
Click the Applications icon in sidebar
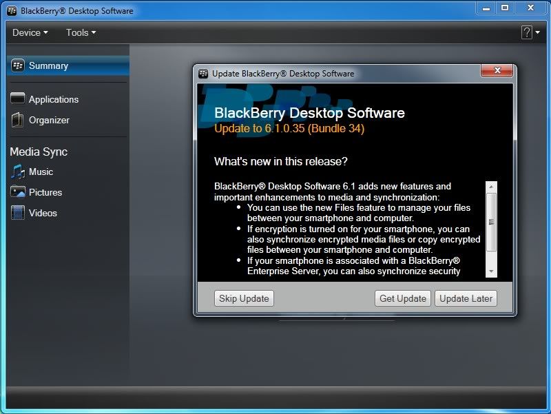pos(18,99)
